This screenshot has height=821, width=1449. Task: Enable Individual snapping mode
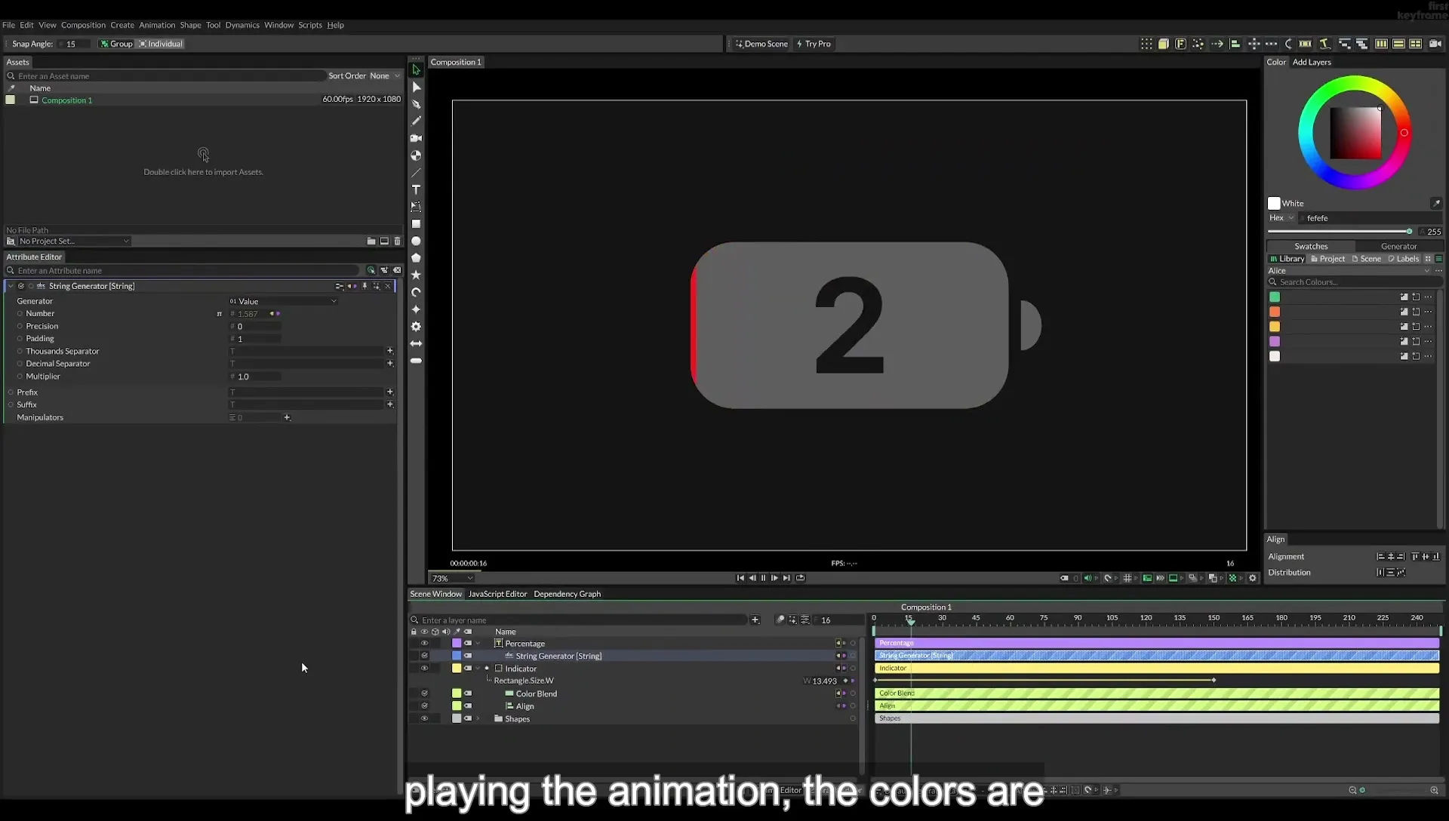tap(161, 44)
